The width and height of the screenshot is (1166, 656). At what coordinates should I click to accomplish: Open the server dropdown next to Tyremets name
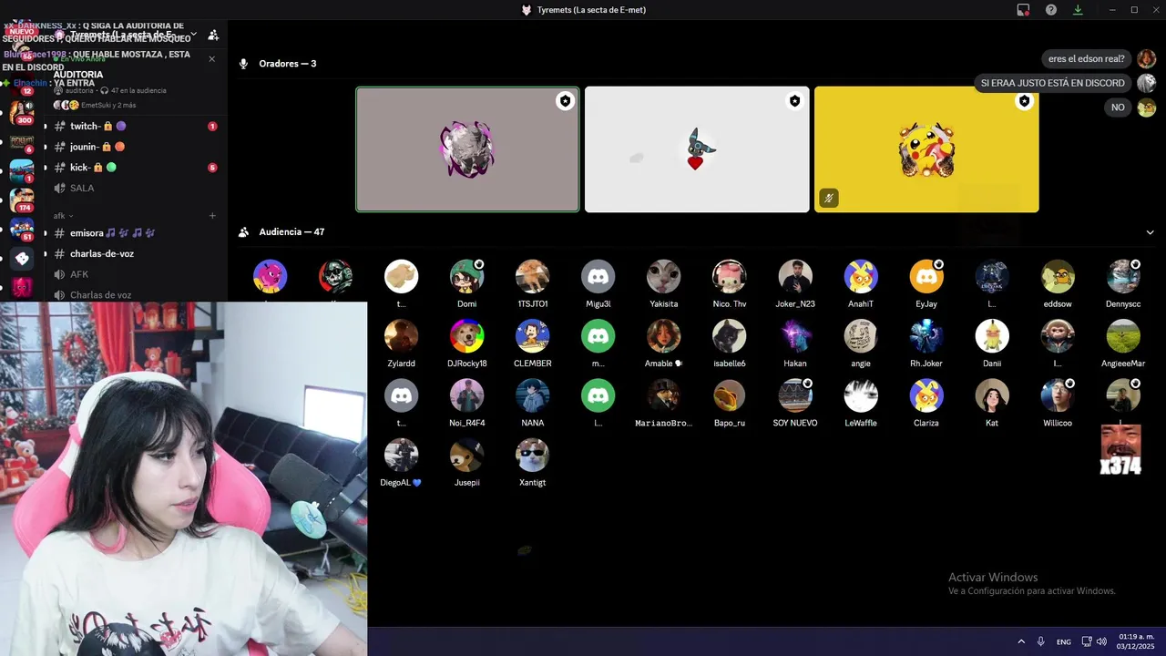[193, 34]
